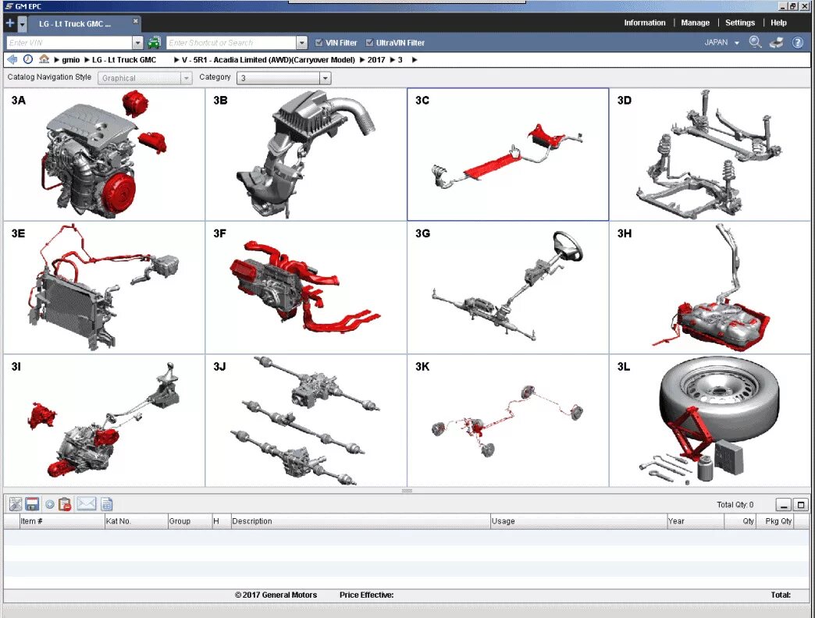815x618 pixels.
Task: Open the Information menu
Action: pos(645,23)
